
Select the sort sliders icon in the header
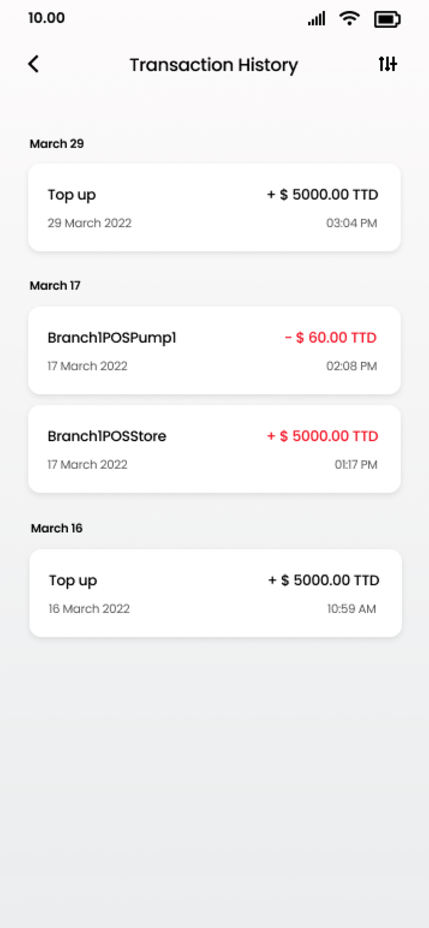point(387,64)
